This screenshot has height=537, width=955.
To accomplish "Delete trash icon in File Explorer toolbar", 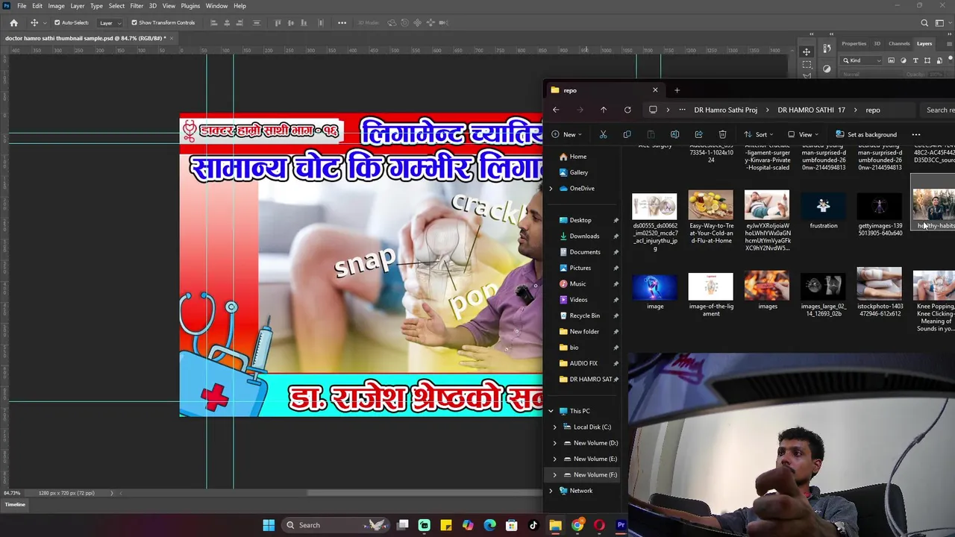I will tap(722, 135).
